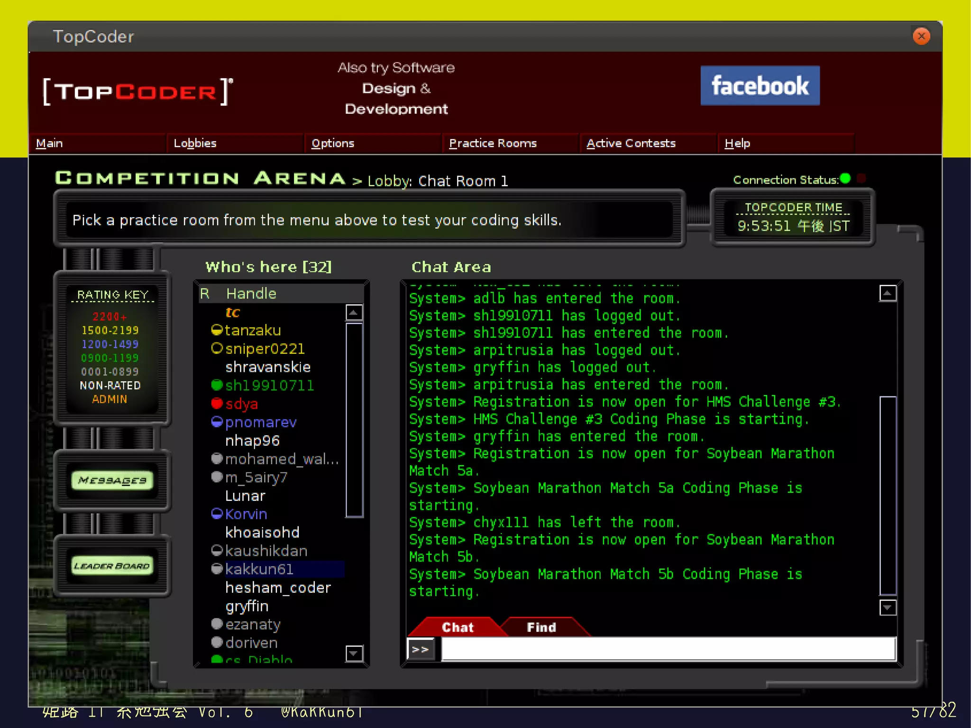The image size is (971, 728).
Task: Click the yellow rating icon beside tanzaku
Action: [217, 330]
